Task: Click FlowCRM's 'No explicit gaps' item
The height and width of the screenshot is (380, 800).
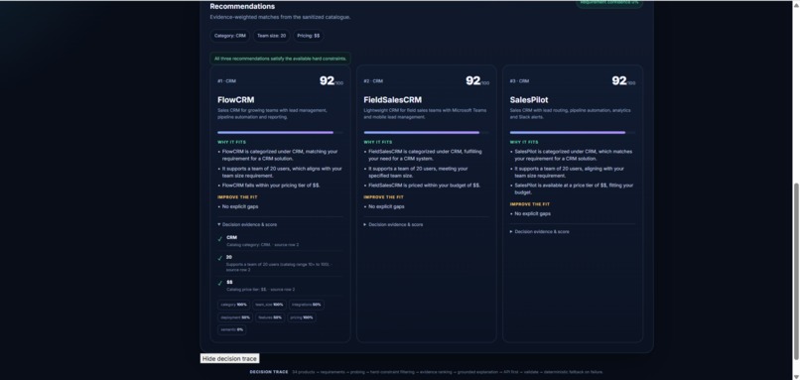Action: (240, 206)
